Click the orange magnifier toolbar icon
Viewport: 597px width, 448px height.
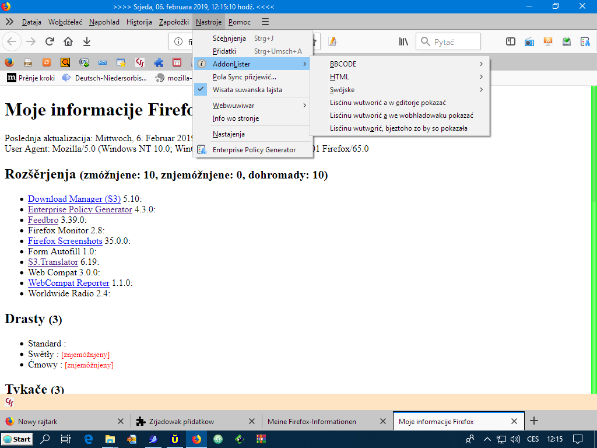65,62
